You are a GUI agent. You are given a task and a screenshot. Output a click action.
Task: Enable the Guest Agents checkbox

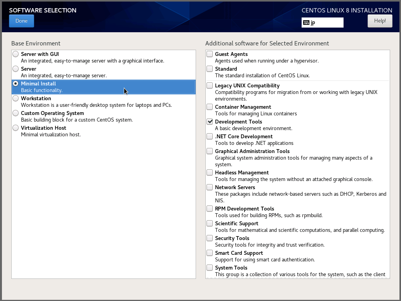[x=210, y=54]
